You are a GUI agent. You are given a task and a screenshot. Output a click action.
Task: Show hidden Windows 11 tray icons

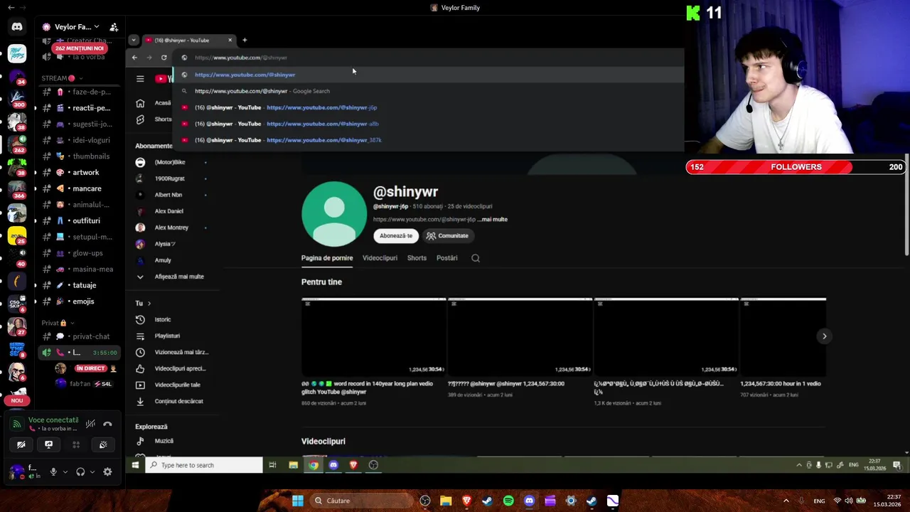point(786,501)
